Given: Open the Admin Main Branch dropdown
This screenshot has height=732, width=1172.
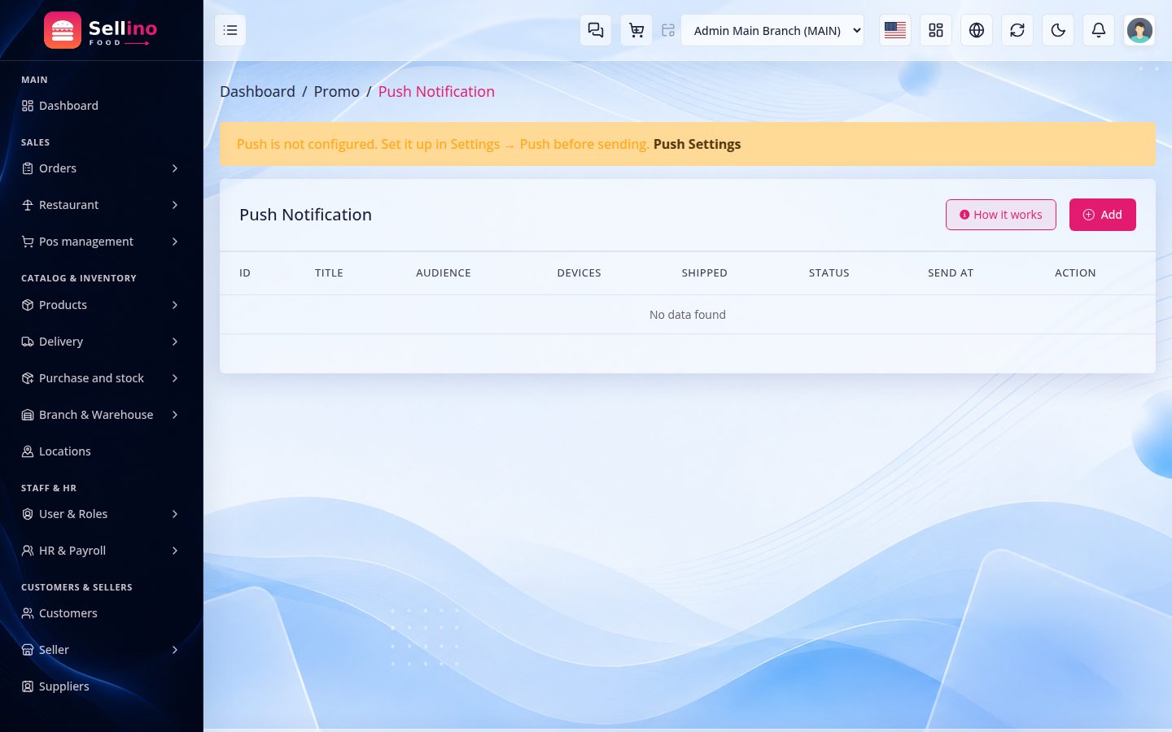Looking at the screenshot, I should [772, 30].
